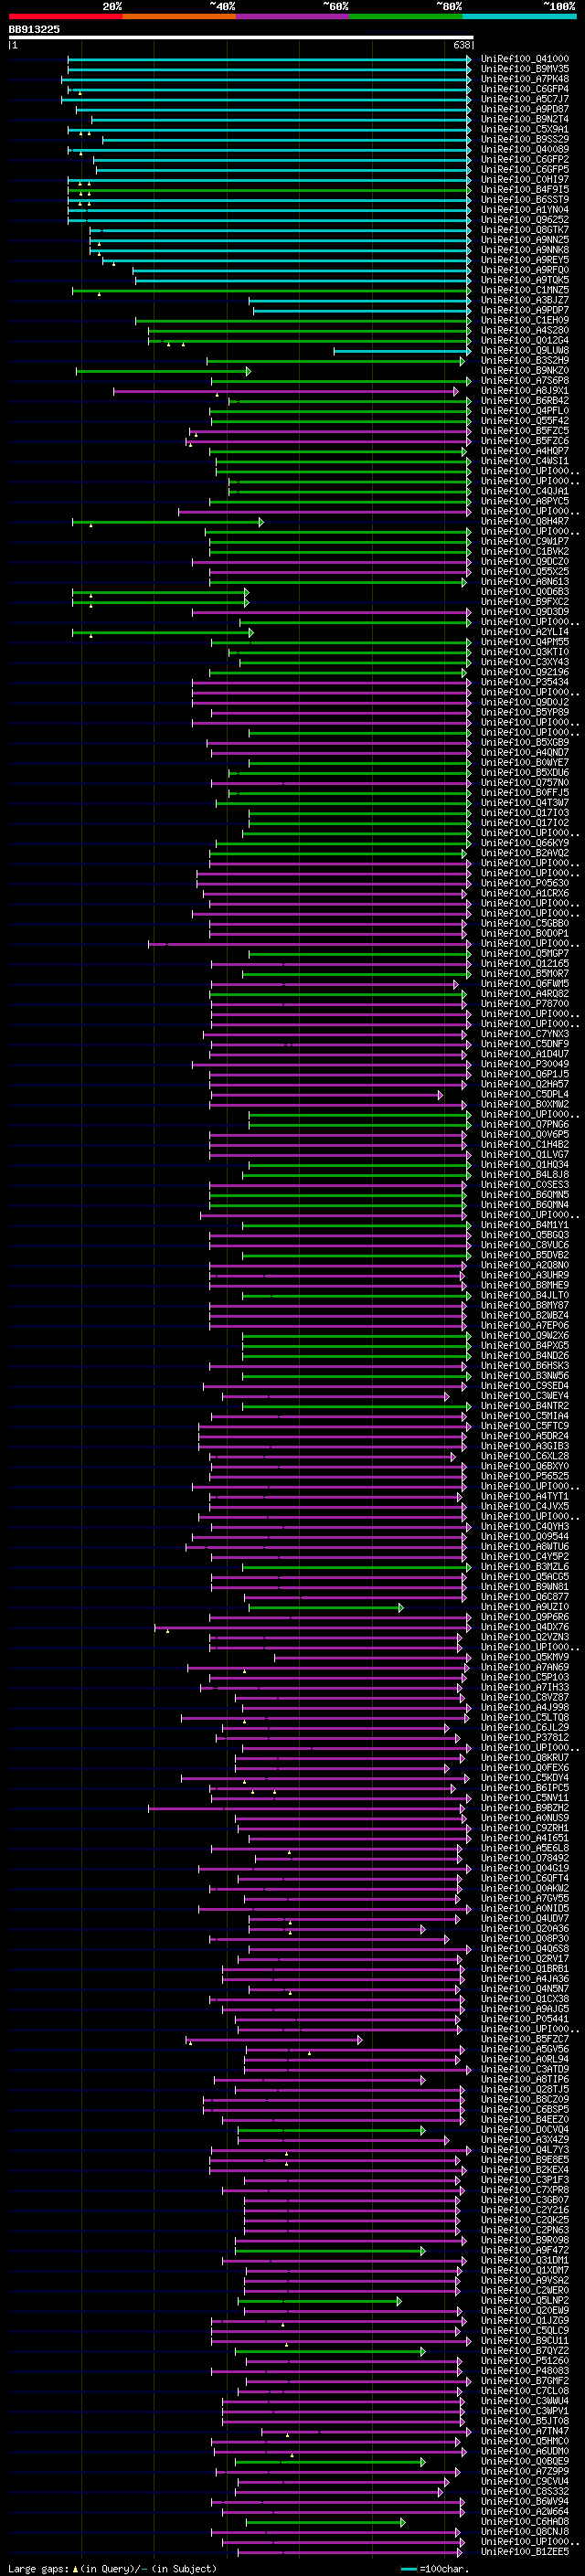Select label UniRef100_B9CU11
The image size is (585, 2576).
(x=525, y=2341)
